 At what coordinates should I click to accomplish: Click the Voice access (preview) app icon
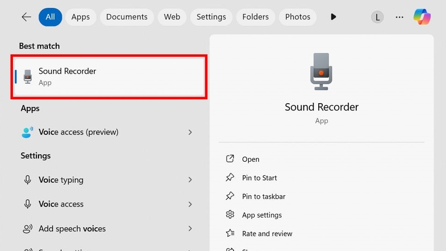pyautogui.click(x=27, y=132)
